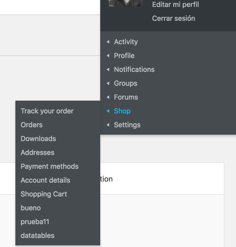Expand the Activity submenu arrow
This screenshot has width=236, height=247.
(x=108, y=42)
